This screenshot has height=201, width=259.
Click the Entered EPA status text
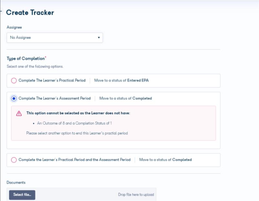138,80
